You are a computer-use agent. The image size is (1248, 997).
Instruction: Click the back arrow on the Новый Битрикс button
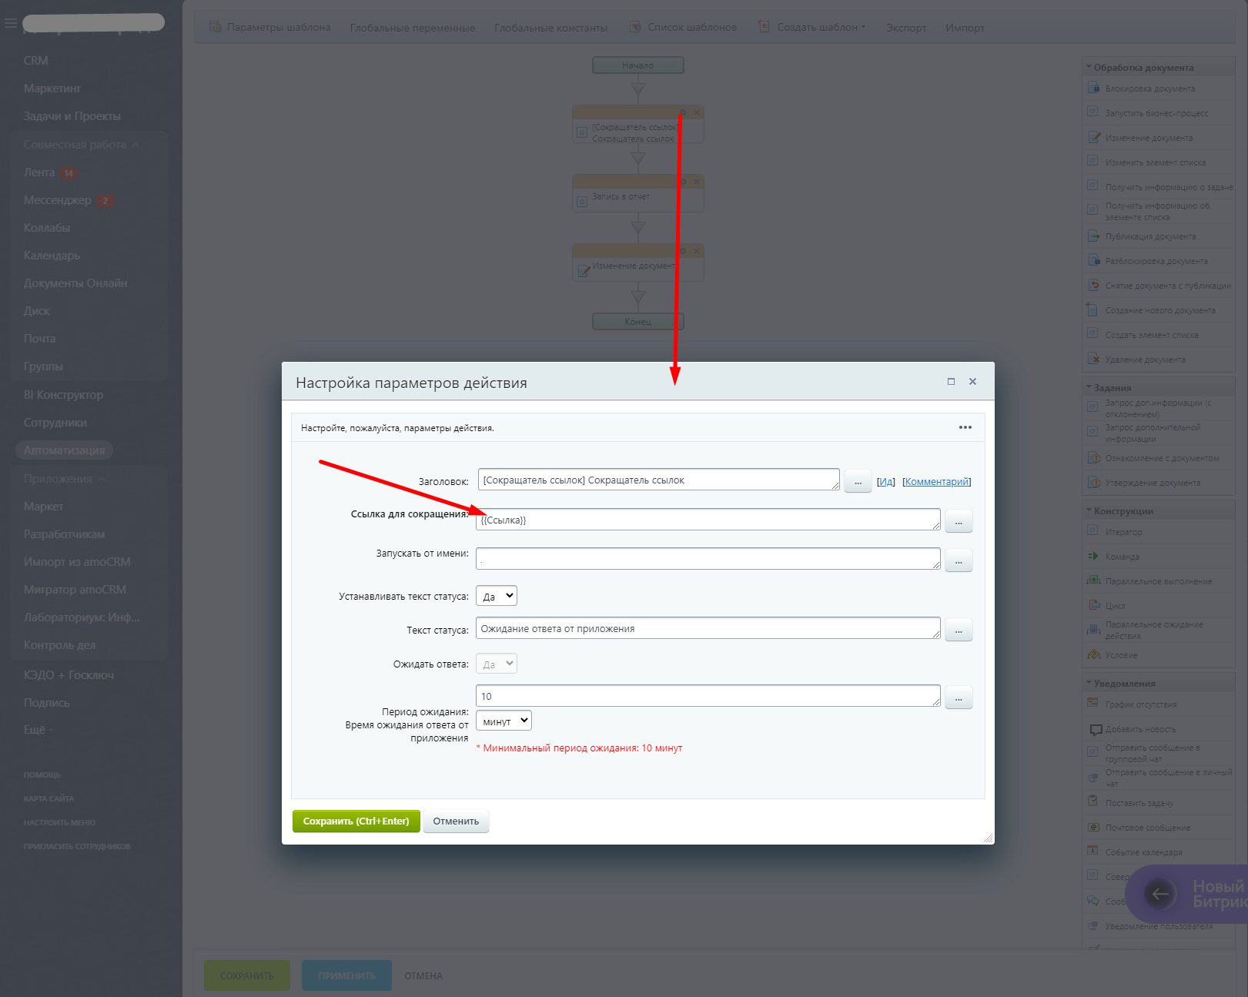point(1160,894)
